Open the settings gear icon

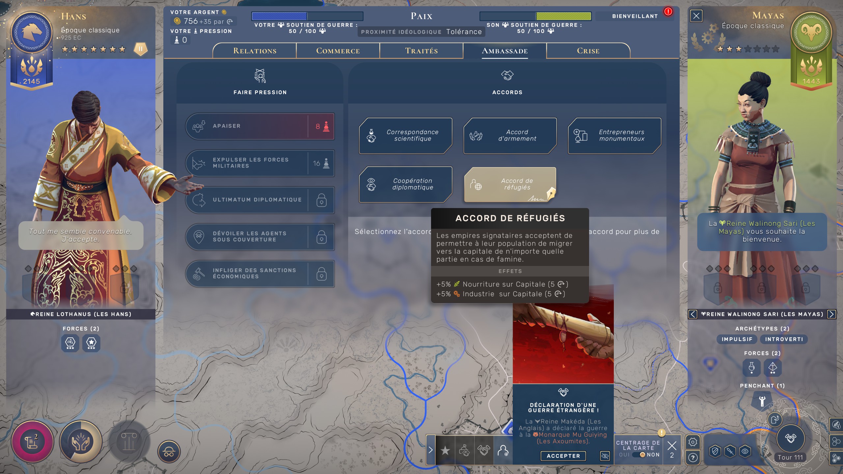point(693,442)
